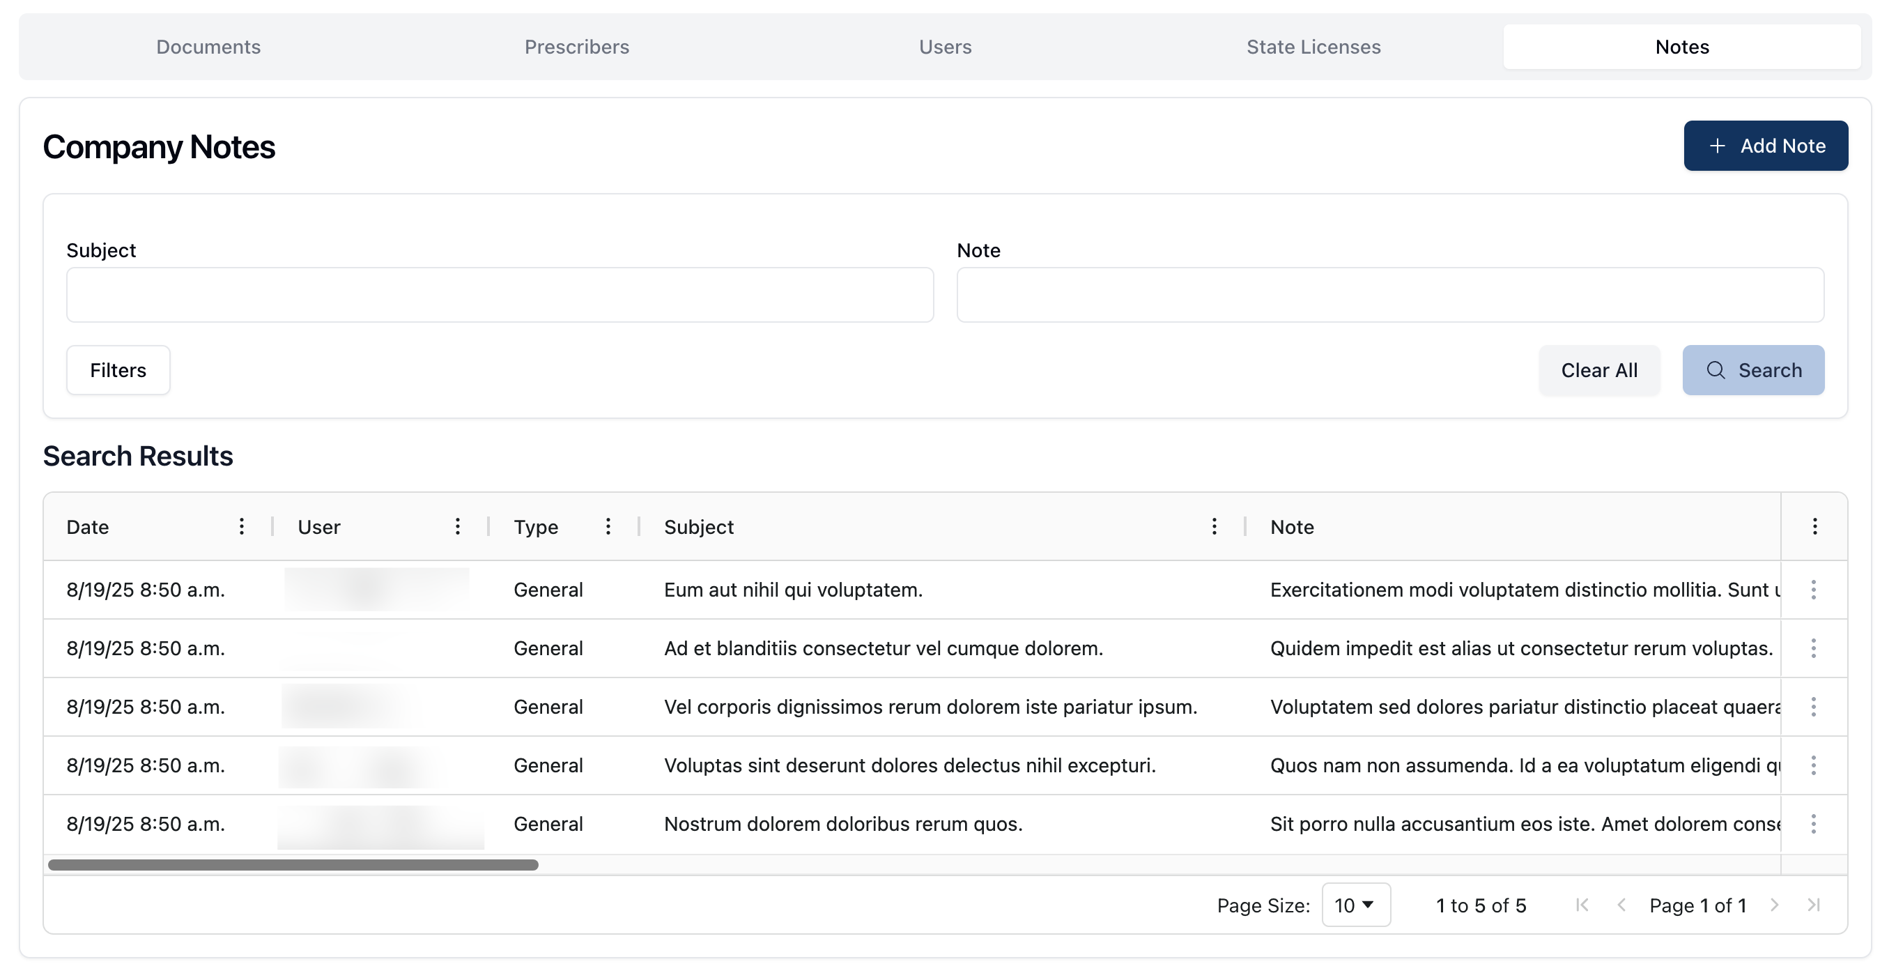Click the Add Note button
1896x980 pixels.
1765,146
